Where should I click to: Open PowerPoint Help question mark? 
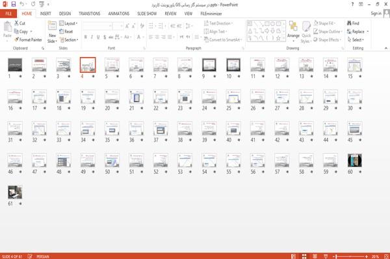[x=352, y=5]
